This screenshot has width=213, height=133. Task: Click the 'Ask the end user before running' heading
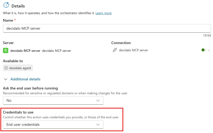pyautogui.click(x=30, y=88)
